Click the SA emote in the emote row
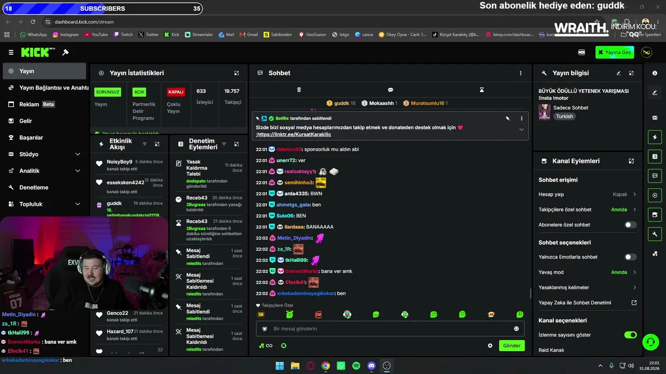This screenshot has width=666, height=374. [x=261, y=314]
